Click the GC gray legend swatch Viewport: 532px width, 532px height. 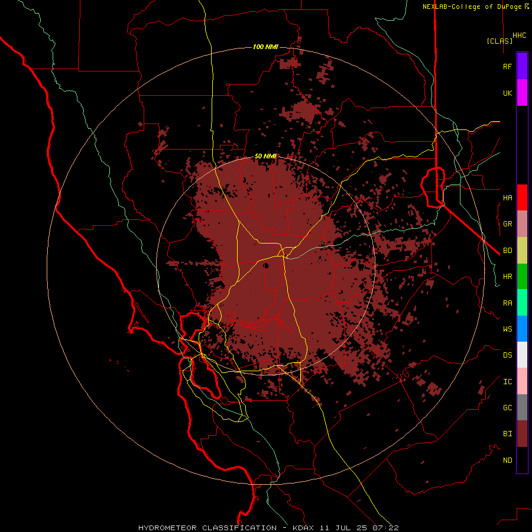(522, 407)
